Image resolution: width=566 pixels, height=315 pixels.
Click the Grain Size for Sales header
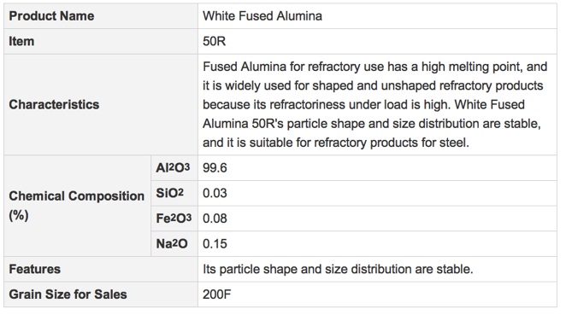pos(101,295)
